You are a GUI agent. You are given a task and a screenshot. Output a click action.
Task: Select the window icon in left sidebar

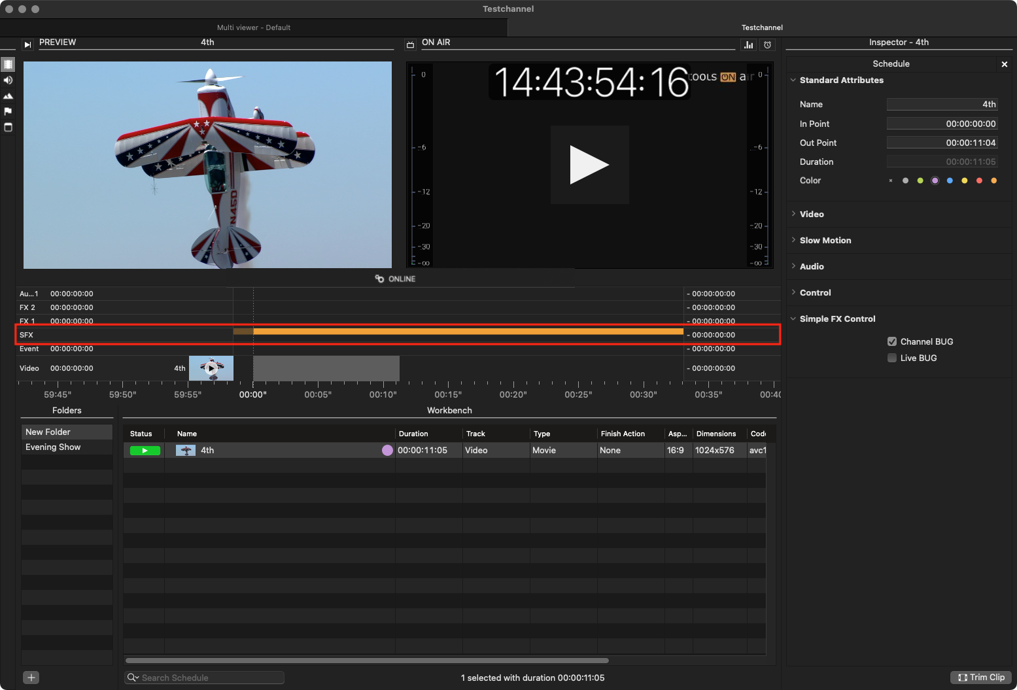tap(8, 127)
